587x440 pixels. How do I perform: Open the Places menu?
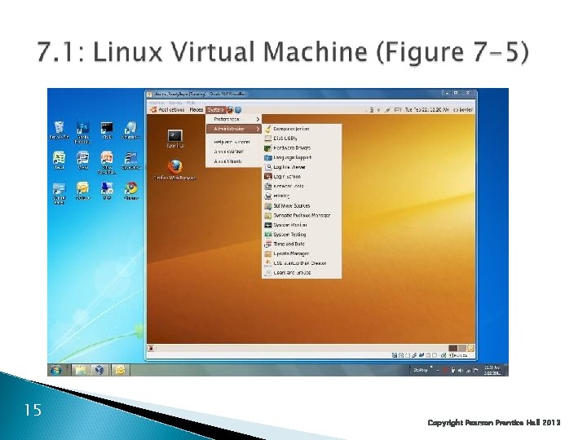(196, 110)
